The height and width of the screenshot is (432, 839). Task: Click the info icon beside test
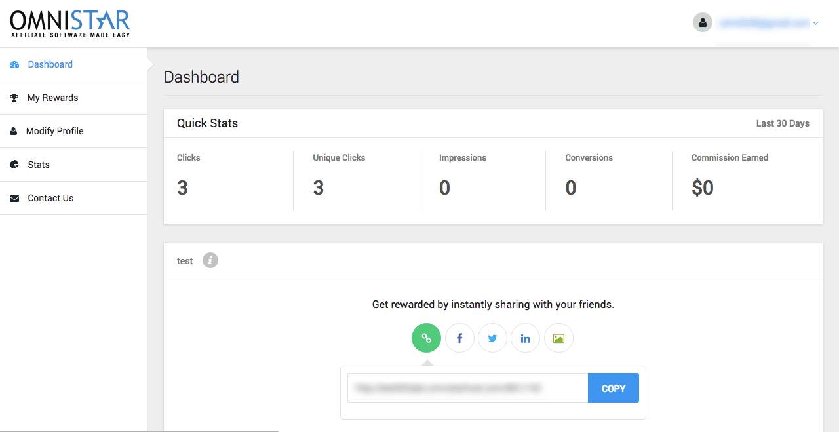click(210, 260)
